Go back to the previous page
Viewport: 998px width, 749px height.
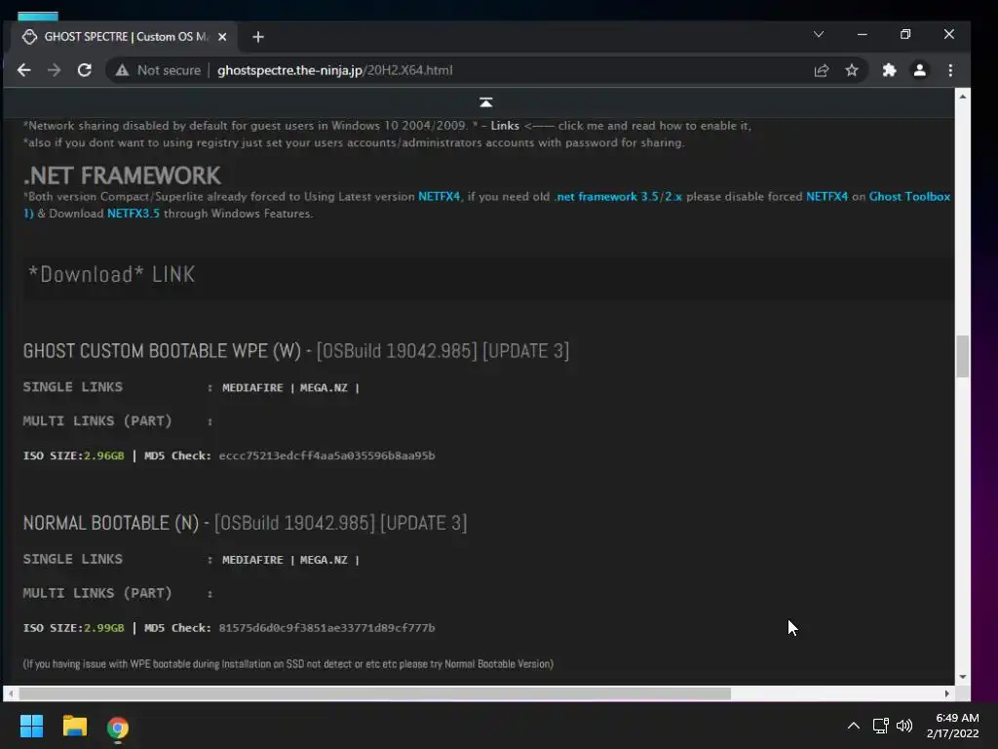tap(23, 70)
